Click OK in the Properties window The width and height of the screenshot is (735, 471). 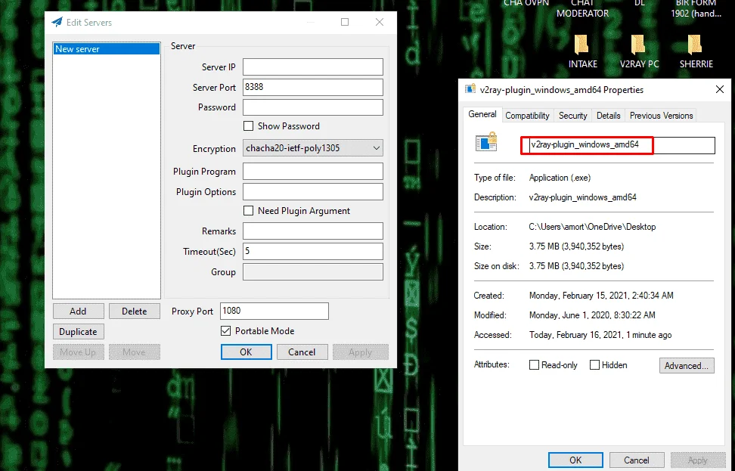(x=575, y=460)
